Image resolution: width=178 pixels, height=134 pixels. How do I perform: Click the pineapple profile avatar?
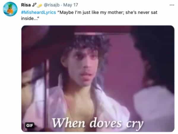tap(10, 9)
